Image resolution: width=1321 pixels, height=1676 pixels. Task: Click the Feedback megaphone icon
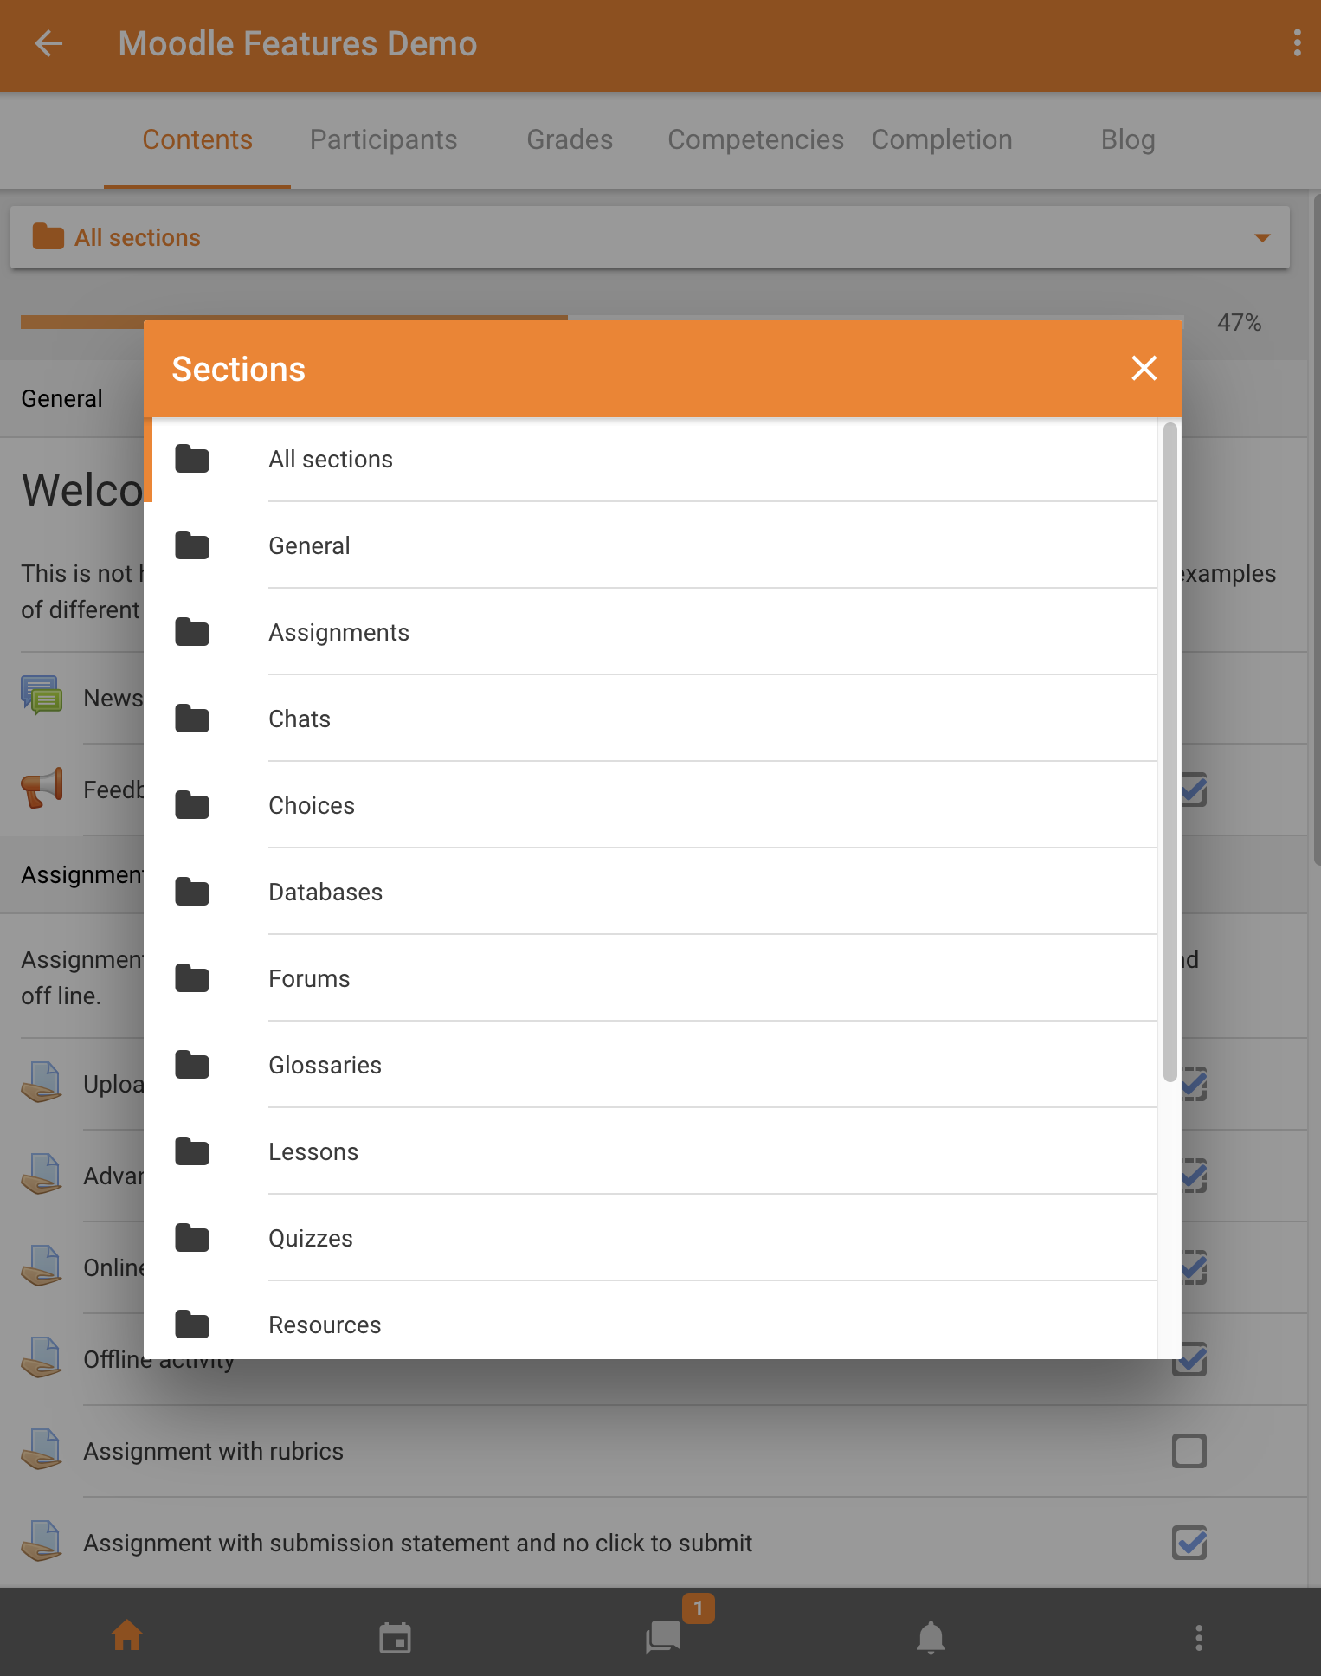[42, 788]
